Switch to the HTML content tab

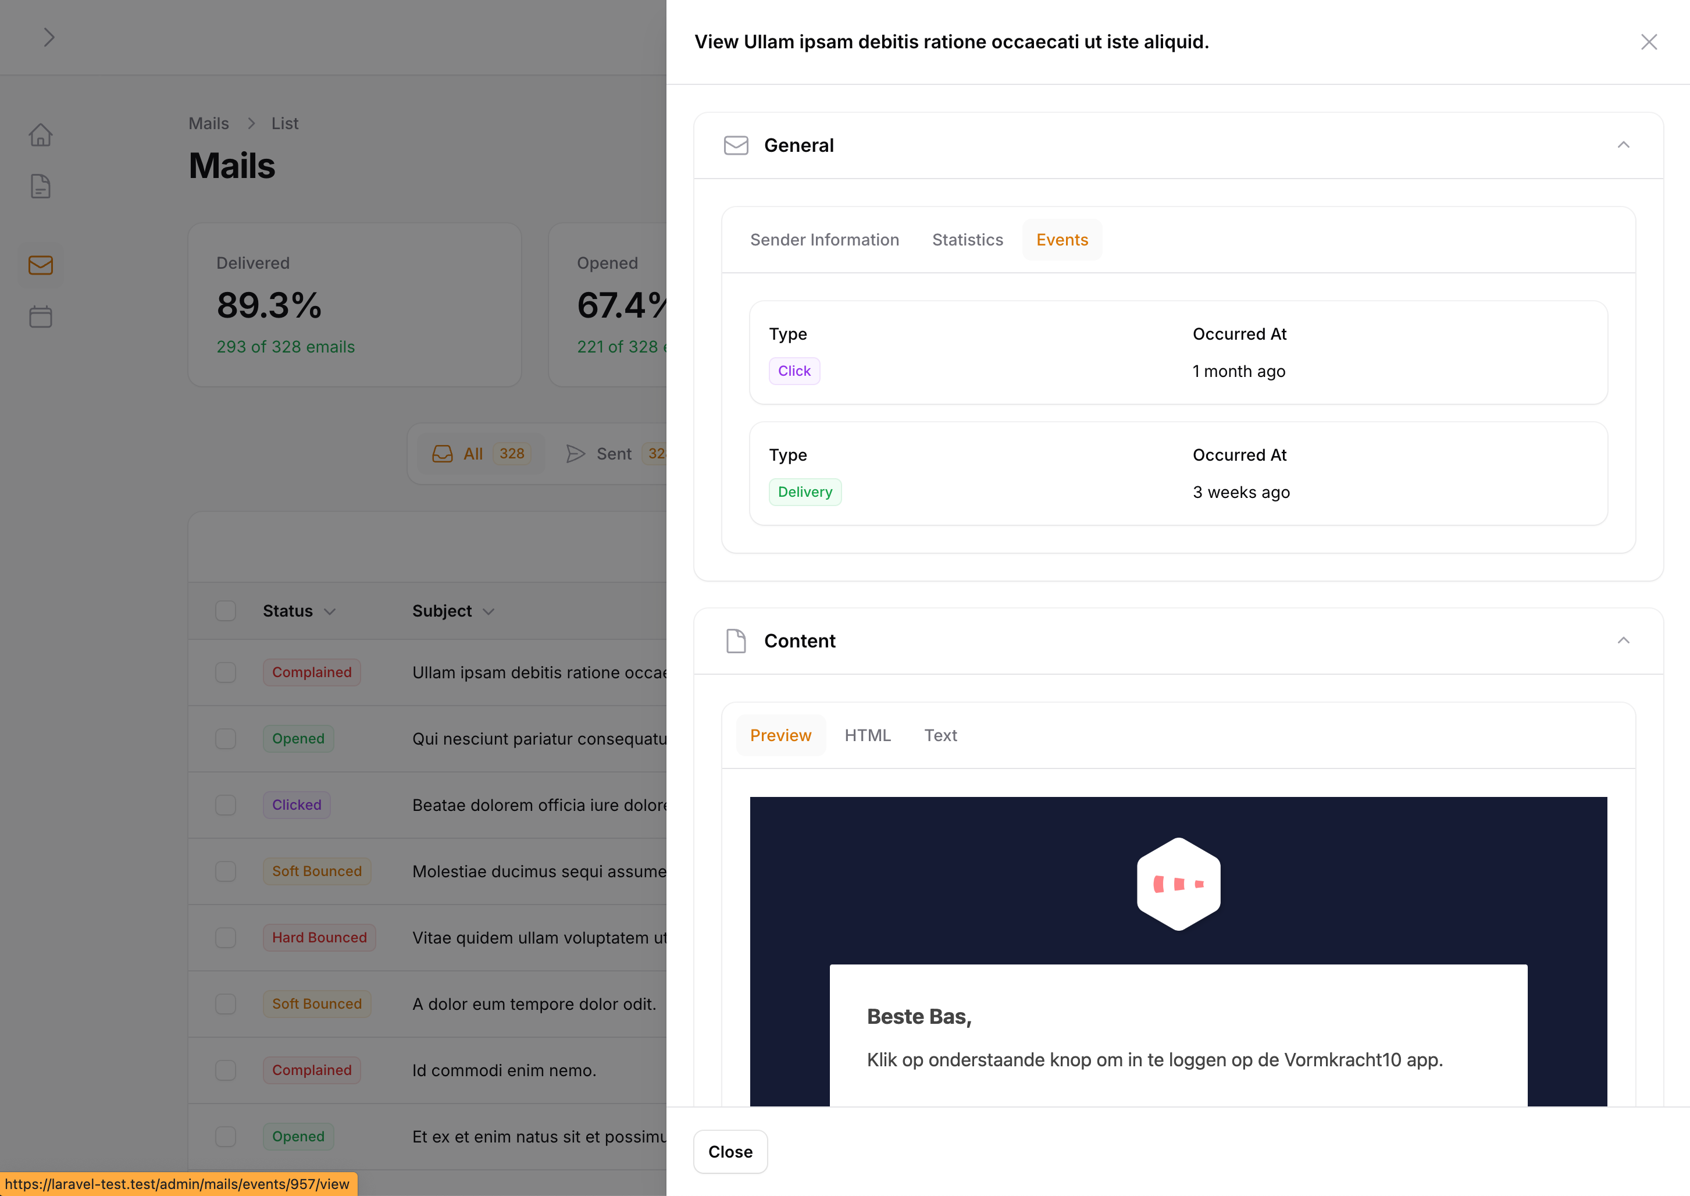pos(867,735)
